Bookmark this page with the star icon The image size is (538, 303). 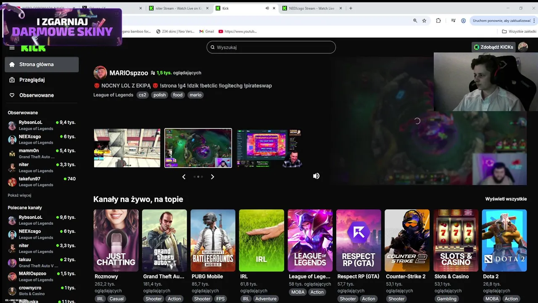424,21
